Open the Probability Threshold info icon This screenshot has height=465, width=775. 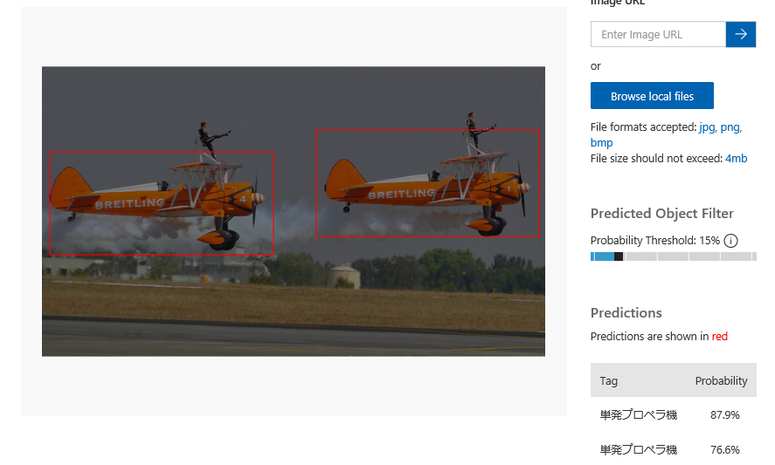(730, 241)
